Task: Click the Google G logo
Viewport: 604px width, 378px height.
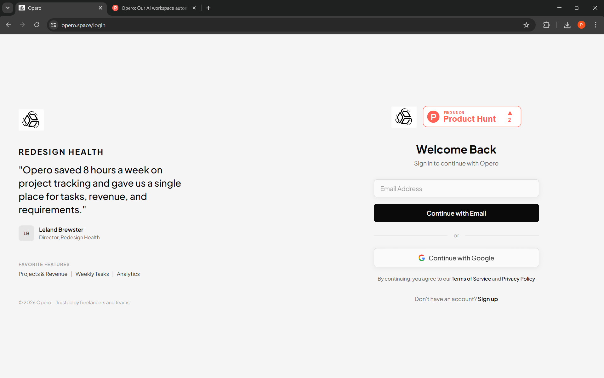Action: pyautogui.click(x=421, y=258)
